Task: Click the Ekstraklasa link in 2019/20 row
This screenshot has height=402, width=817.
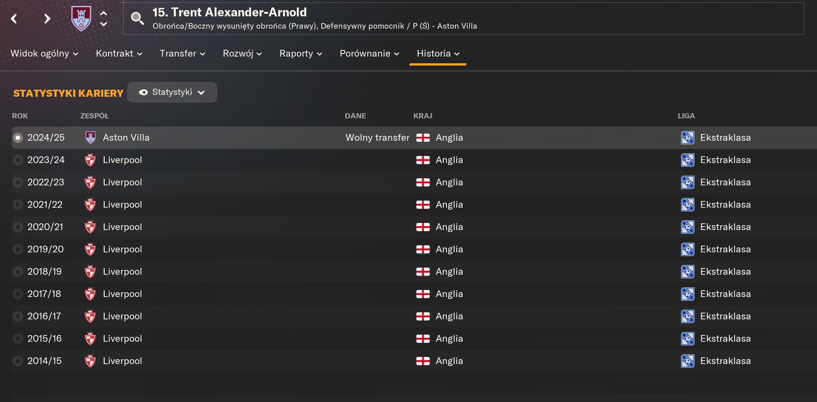Action: (725, 249)
